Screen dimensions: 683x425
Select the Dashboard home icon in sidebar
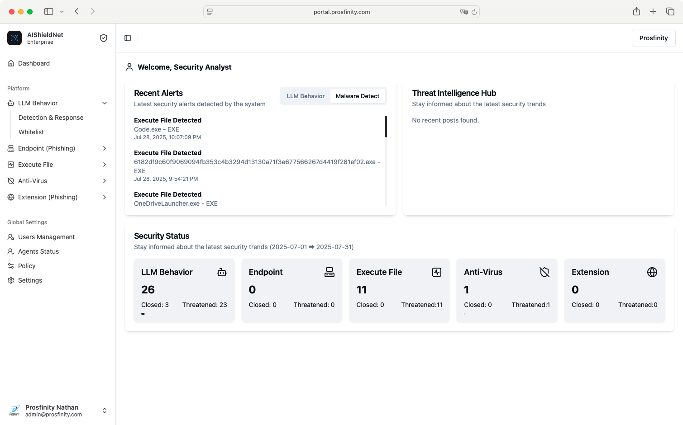(x=10, y=63)
